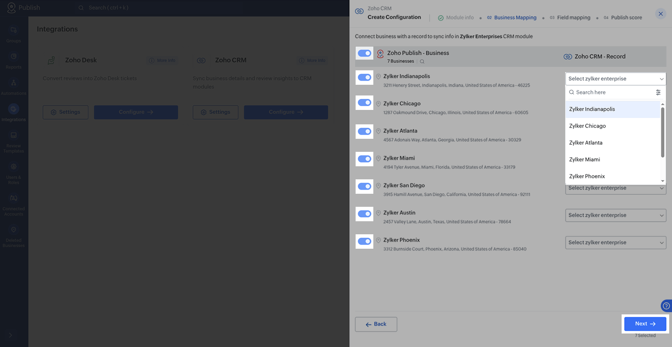The width and height of the screenshot is (672, 347).
Task: Click the location pin beside Zylker San Diego
Action: (x=378, y=186)
